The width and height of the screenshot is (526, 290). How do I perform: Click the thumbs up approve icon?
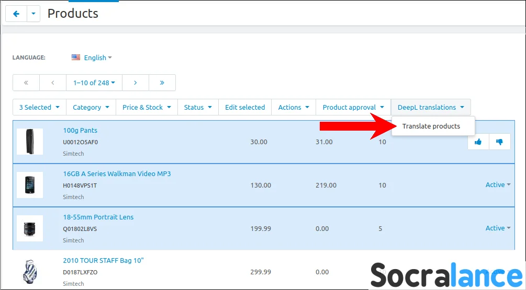pos(478,142)
